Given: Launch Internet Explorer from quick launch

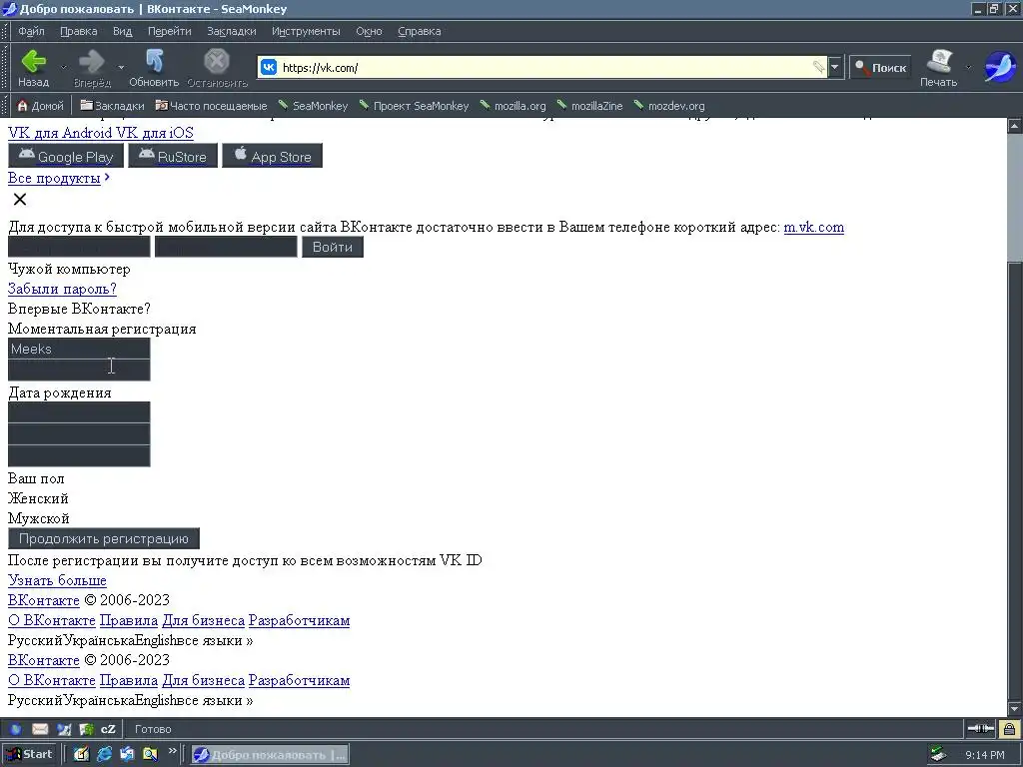Looking at the screenshot, I should point(104,755).
